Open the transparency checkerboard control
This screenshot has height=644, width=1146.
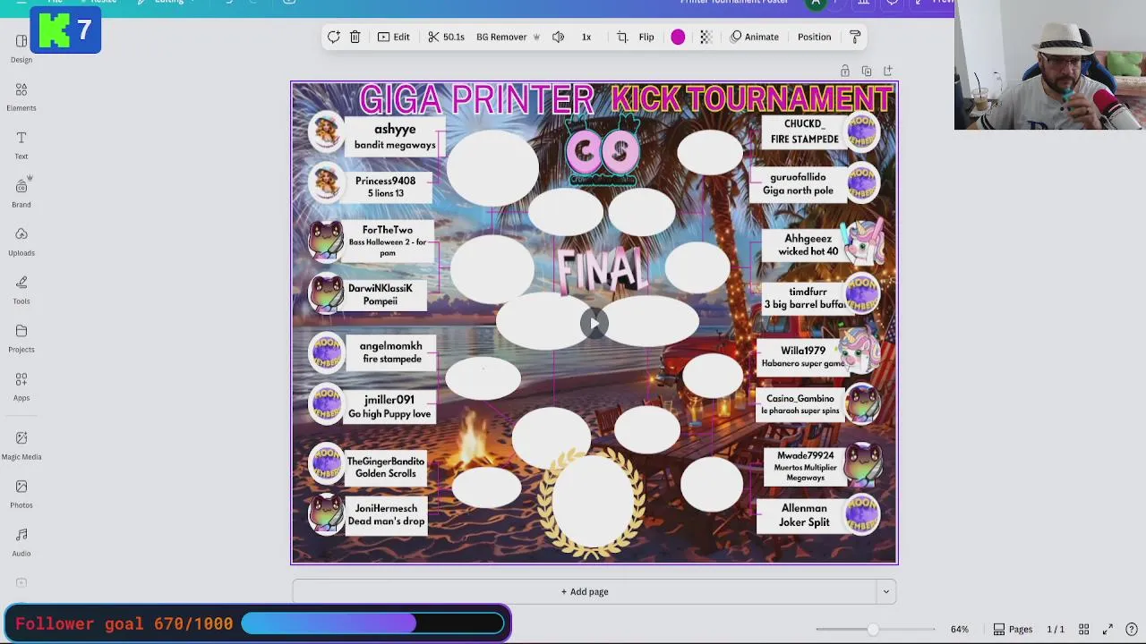coord(706,37)
